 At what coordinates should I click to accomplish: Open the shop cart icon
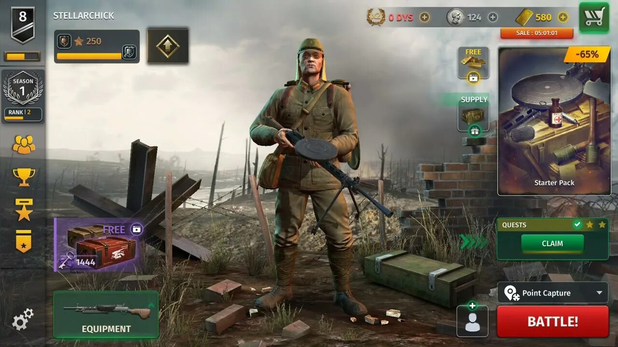coord(594,17)
